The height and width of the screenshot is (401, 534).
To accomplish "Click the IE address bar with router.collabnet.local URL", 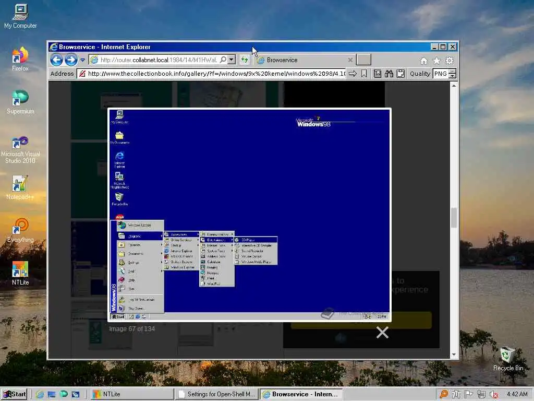I will (x=159, y=60).
